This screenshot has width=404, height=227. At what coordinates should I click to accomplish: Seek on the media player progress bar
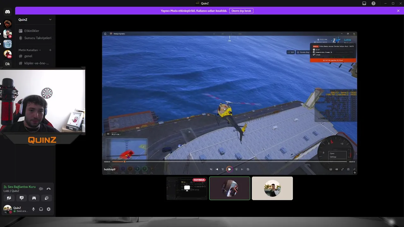pyautogui.click(x=229, y=162)
